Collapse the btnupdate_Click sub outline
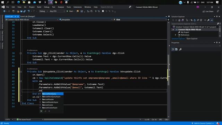222x125 pixels. click(x=21, y=72)
